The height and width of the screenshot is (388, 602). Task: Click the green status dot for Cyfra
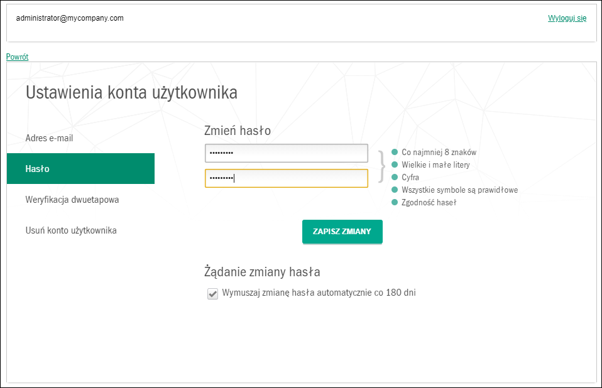[x=395, y=177]
